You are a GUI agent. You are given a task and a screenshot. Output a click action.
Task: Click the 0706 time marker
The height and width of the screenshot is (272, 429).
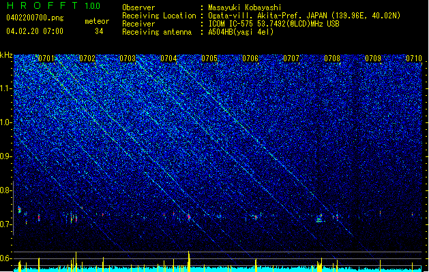pyautogui.click(x=250, y=58)
